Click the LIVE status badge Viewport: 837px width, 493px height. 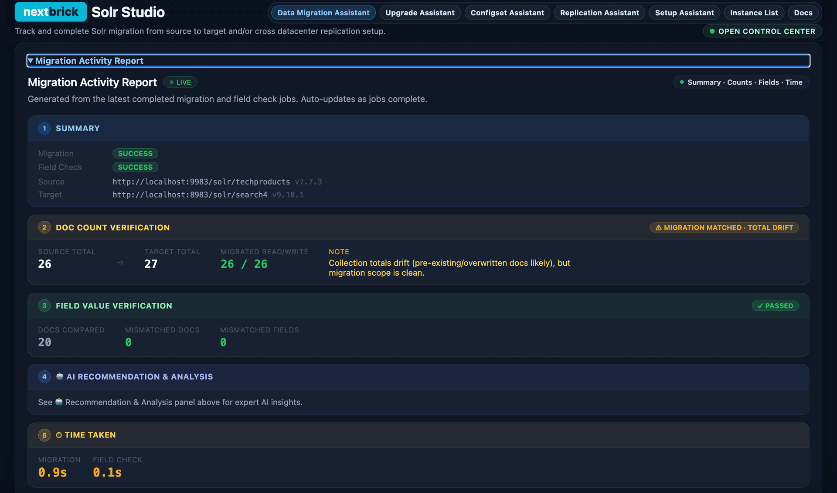(180, 82)
